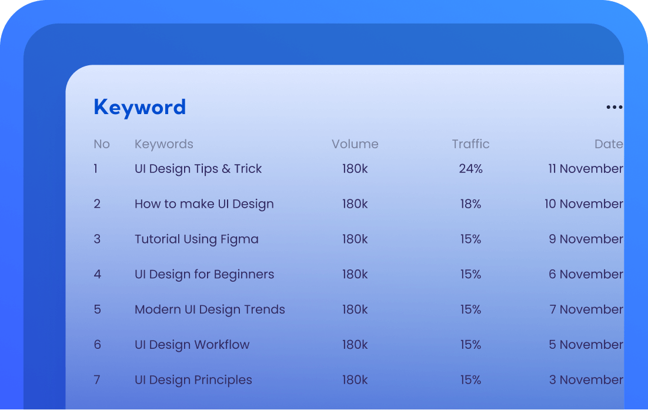Open the UI Design Principles keyword
Viewport: 648px width, 410px height.
click(x=193, y=381)
